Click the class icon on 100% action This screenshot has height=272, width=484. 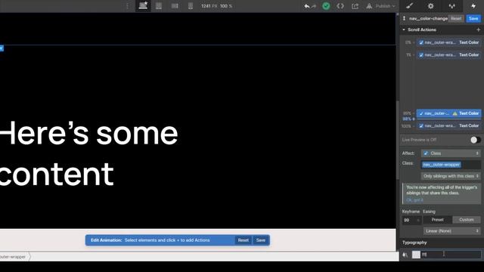pos(421,126)
